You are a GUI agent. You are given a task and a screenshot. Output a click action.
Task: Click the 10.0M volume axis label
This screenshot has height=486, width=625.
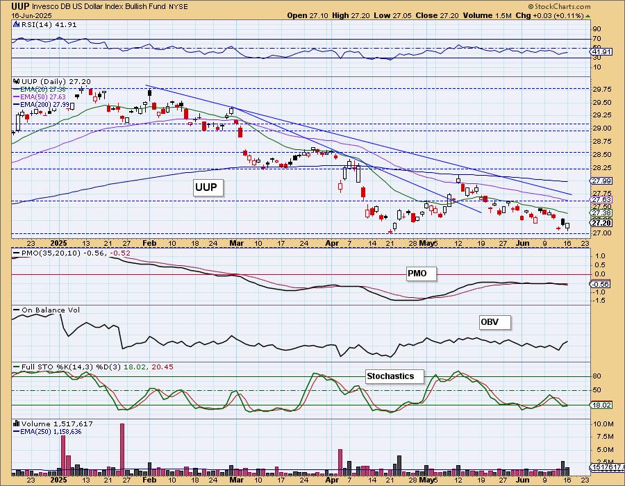coord(603,424)
